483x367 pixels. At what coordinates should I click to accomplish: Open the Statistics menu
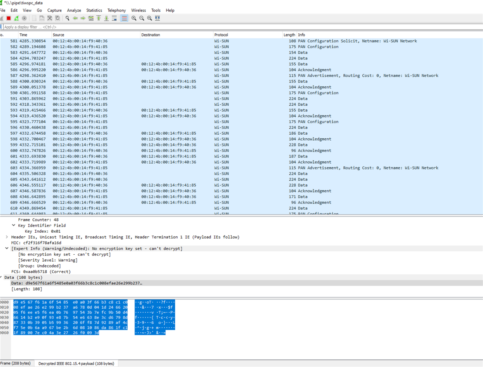[94, 10]
